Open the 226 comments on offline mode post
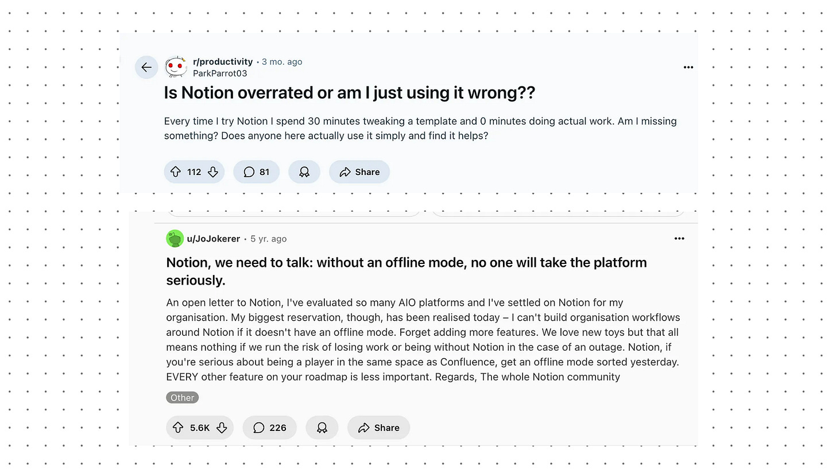836x470 pixels. pyautogui.click(x=270, y=428)
